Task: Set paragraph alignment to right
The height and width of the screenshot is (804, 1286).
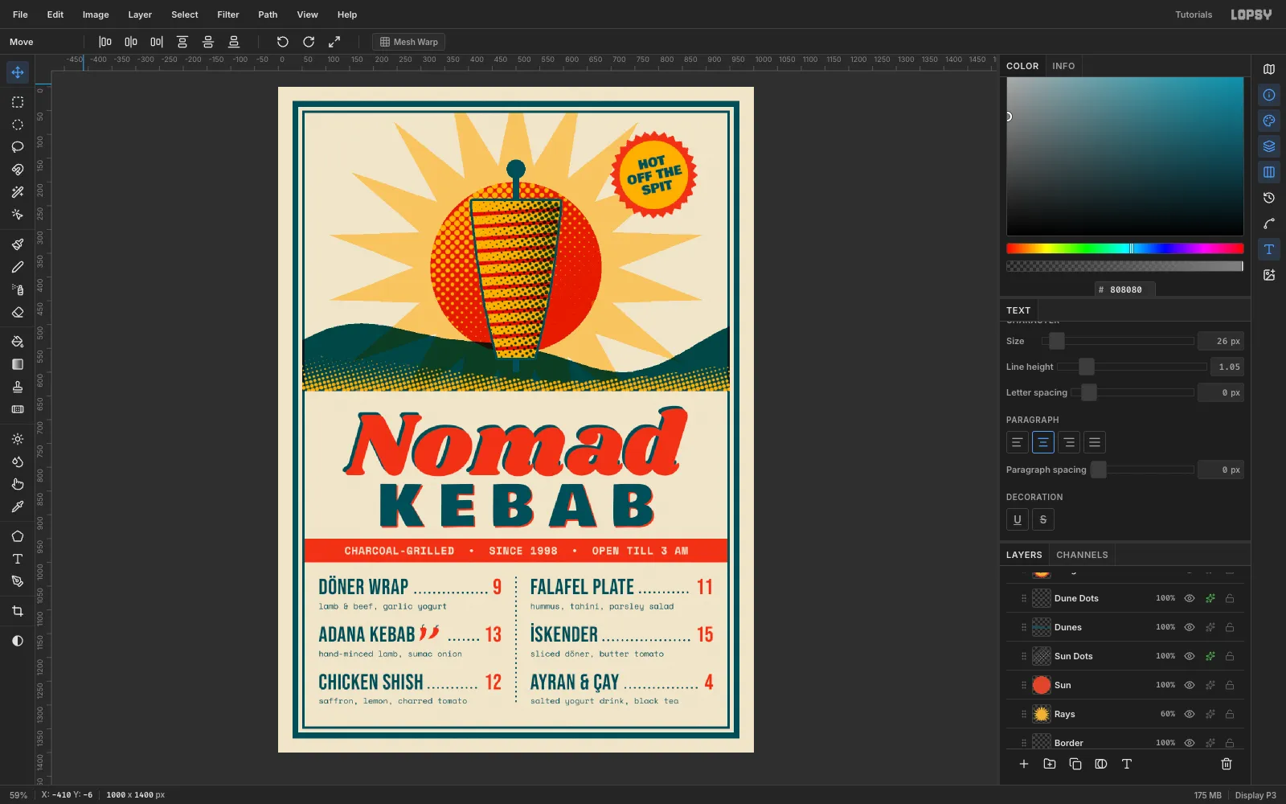Action: click(x=1069, y=442)
